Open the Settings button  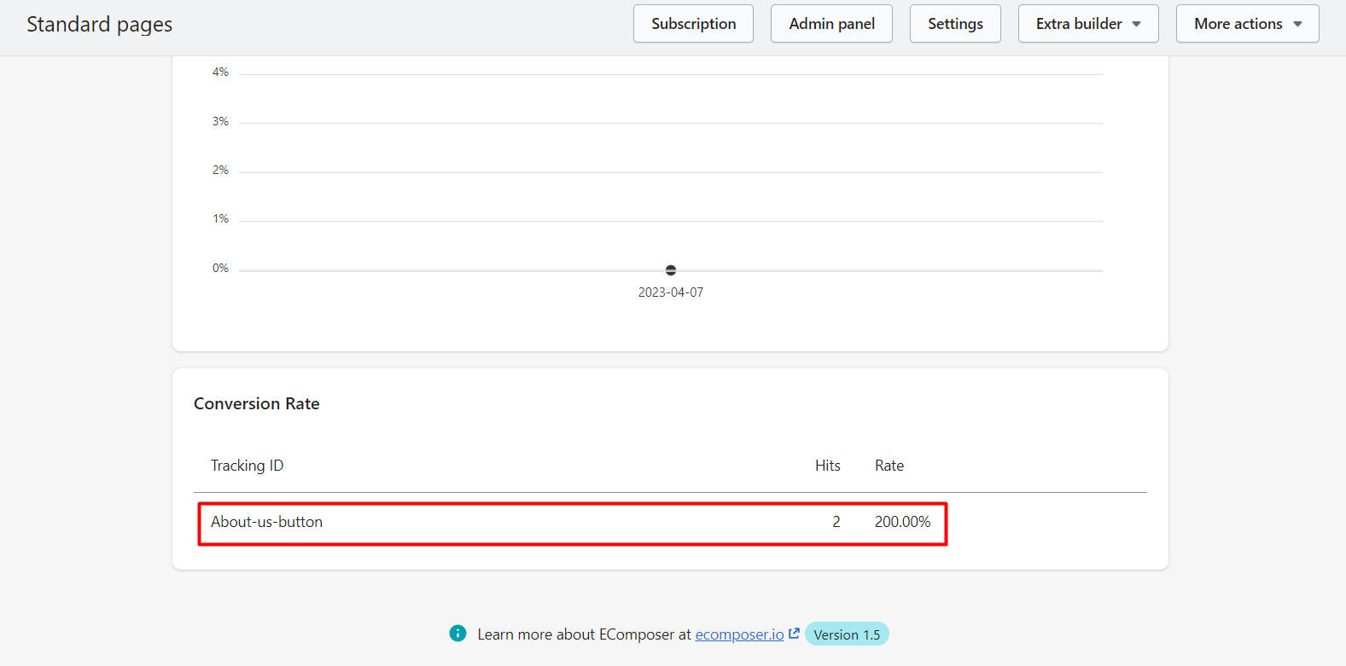[x=955, y=24]
